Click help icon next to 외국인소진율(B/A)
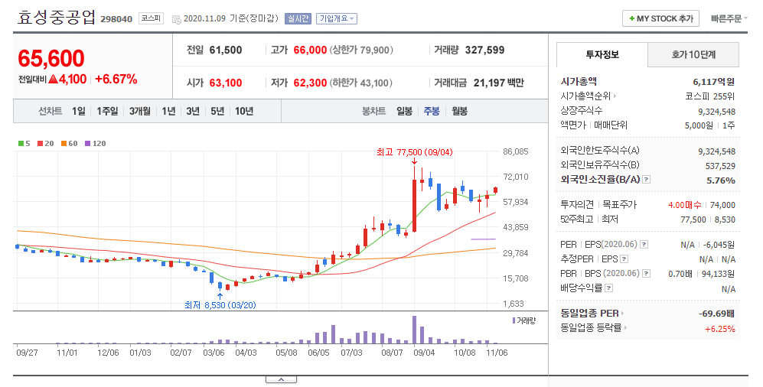763x387 pixels. pos(646,180)
